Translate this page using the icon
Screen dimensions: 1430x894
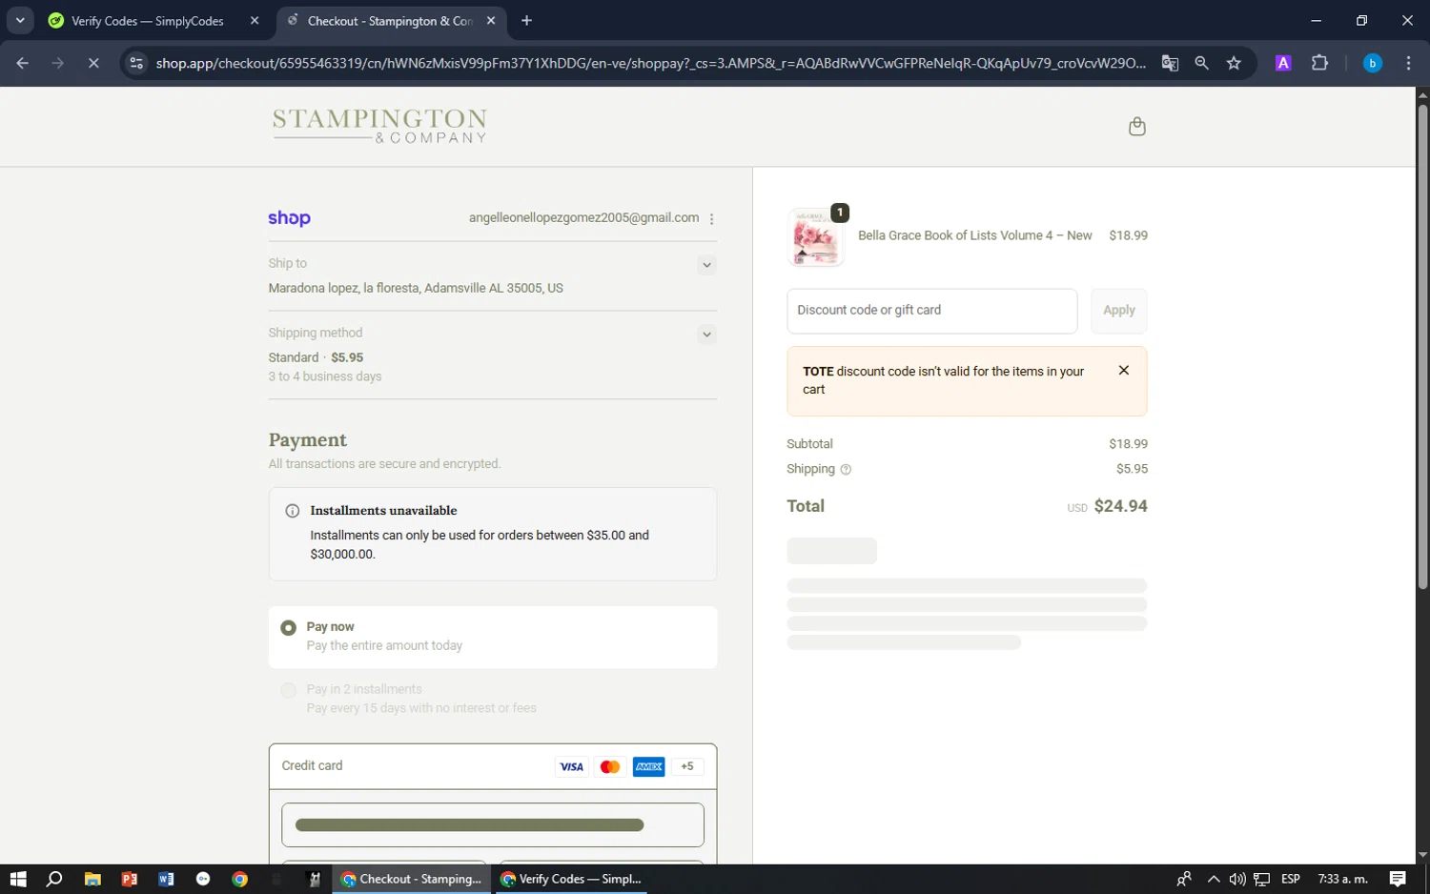1170,63
